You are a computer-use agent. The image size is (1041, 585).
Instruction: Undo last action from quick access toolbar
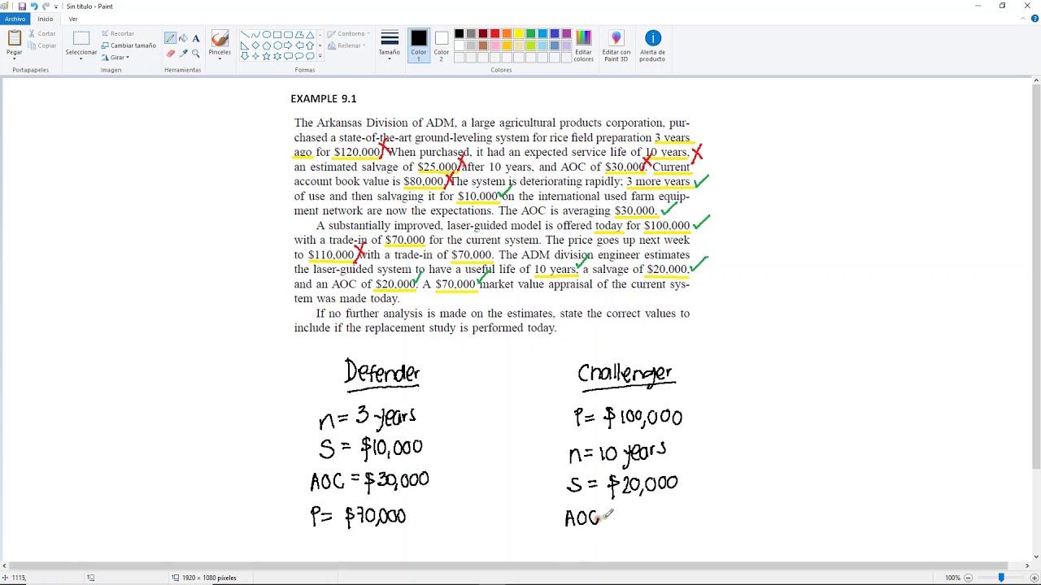click(x=34, y=6)
